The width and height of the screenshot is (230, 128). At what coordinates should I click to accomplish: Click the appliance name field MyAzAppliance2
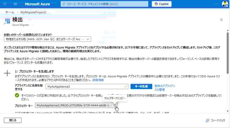click(87, 86)
